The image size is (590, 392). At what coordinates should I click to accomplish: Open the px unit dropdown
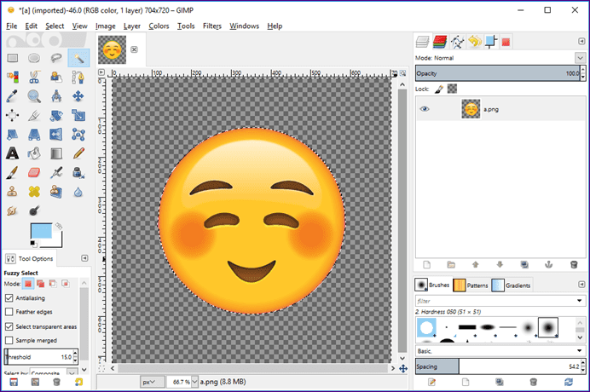click(x=153, y=382)
